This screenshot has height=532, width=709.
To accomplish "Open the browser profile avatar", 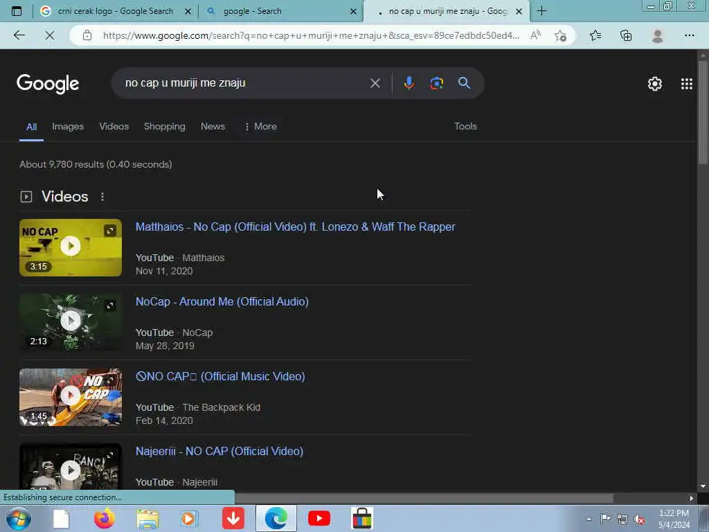I will [658, 35].
